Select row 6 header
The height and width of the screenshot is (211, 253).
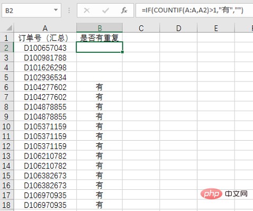pos(6,87)
